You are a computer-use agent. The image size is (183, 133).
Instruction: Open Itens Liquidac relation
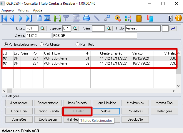(x=106, y=103)
